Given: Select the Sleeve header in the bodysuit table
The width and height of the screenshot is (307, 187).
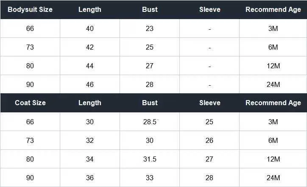Looking at the screenshot, I should pos(209,9).
